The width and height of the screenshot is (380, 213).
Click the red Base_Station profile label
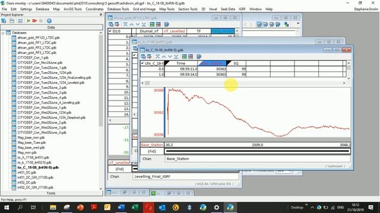coord(152,145)
